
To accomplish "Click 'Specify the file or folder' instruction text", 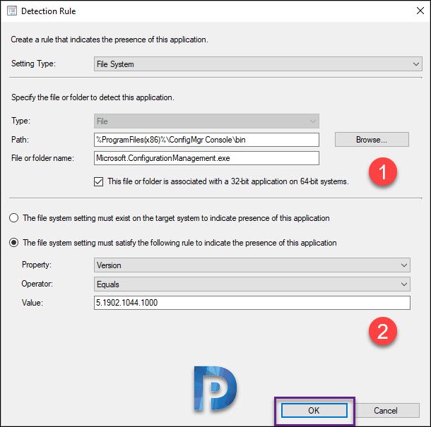I will pyautogui.click(x=93, y=97).
